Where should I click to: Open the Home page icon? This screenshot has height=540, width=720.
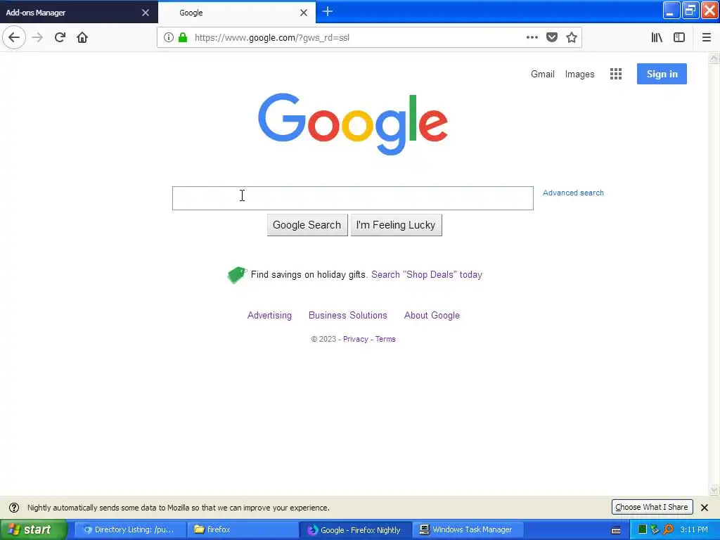point(82,37)
